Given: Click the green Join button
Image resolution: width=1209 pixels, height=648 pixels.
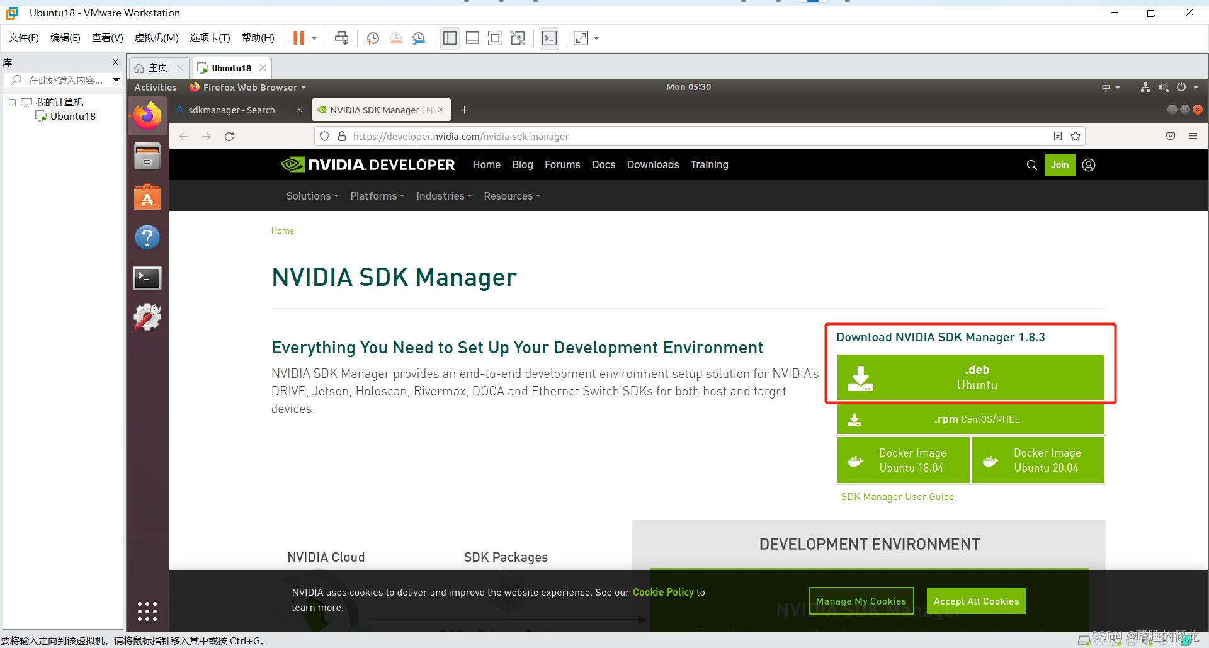Looking at the screenshot, I should (x=1060, y=165).
